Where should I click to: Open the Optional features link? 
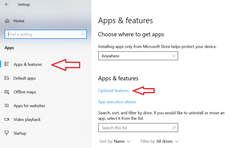[113, 91]
